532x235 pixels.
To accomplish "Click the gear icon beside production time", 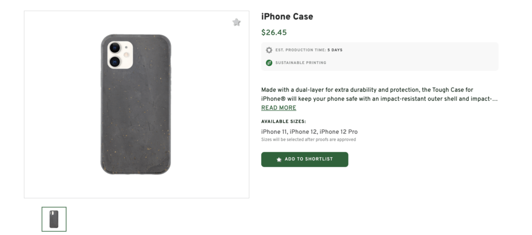I will (269, 50).
